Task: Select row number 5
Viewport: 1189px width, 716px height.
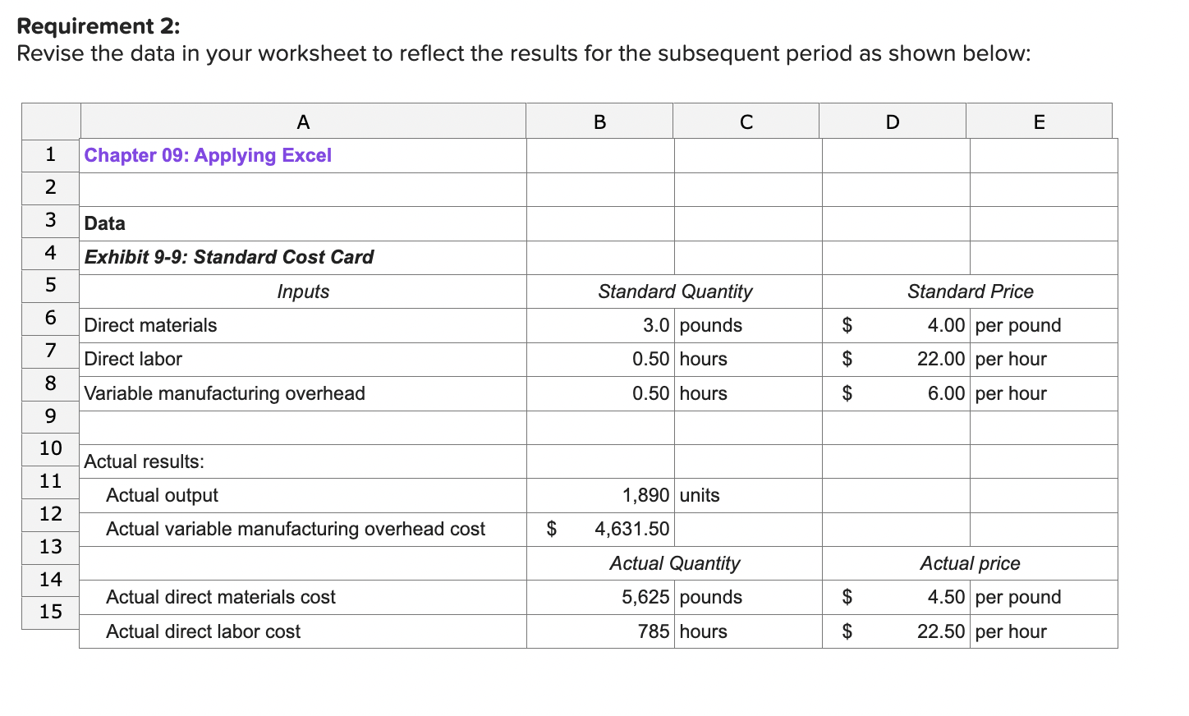Action: (x=49, y=286)
